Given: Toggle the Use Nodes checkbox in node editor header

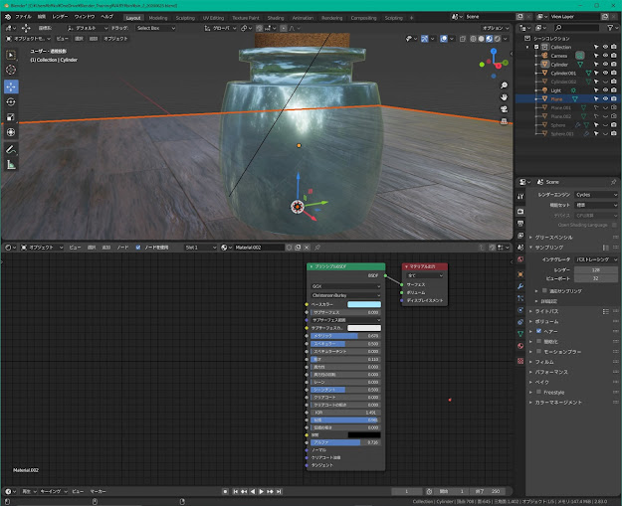Looking at the screenshot, I should [138, 248].
